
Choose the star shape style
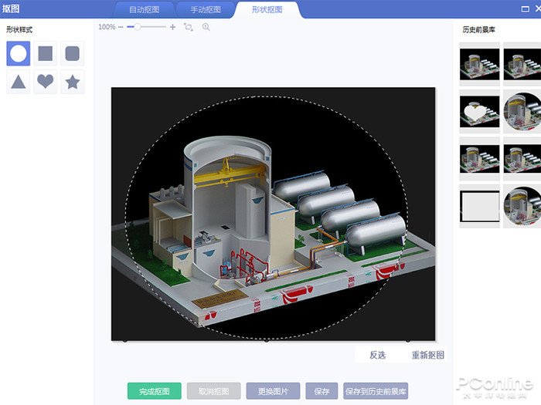[73, 81]
